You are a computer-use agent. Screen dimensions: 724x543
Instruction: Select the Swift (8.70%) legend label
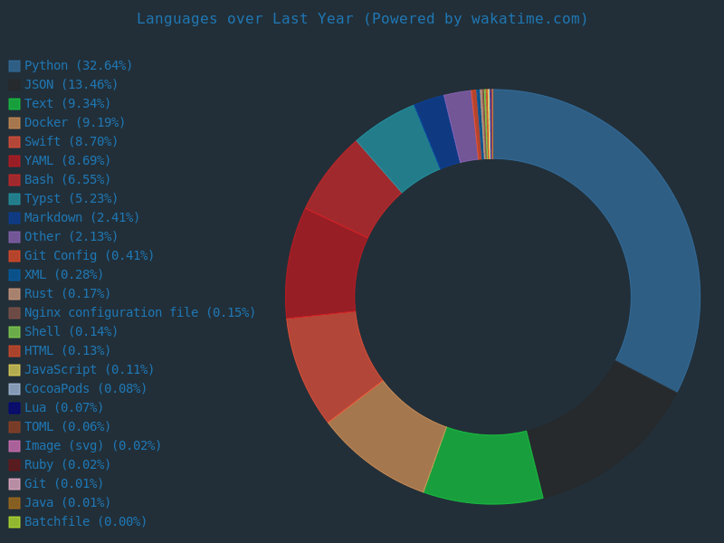71,142
